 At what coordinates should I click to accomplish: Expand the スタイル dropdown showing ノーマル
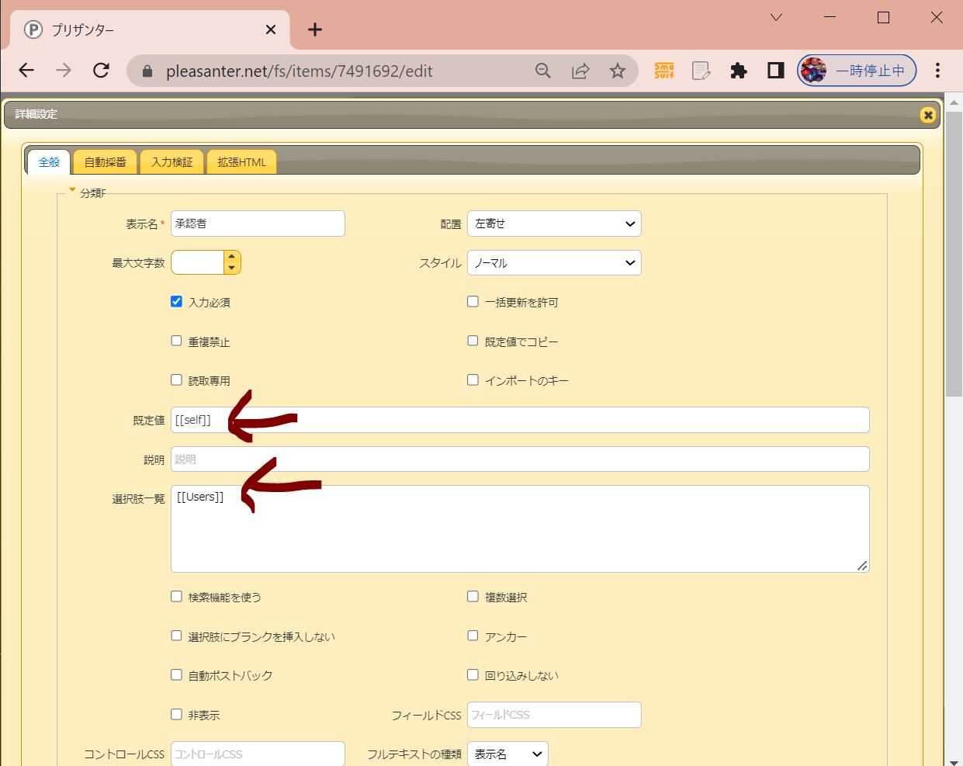pos(553,263)
